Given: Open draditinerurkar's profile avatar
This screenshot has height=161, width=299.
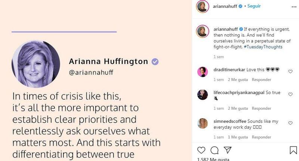Looking at the screenshot, I should 202,71.
